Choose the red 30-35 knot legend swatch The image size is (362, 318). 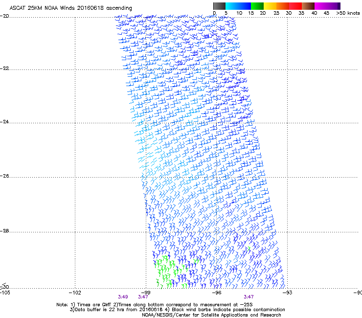pos(295,6)
